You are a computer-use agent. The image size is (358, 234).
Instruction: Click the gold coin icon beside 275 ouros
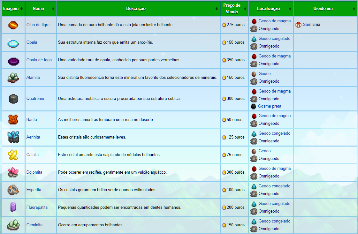[224, 25]
